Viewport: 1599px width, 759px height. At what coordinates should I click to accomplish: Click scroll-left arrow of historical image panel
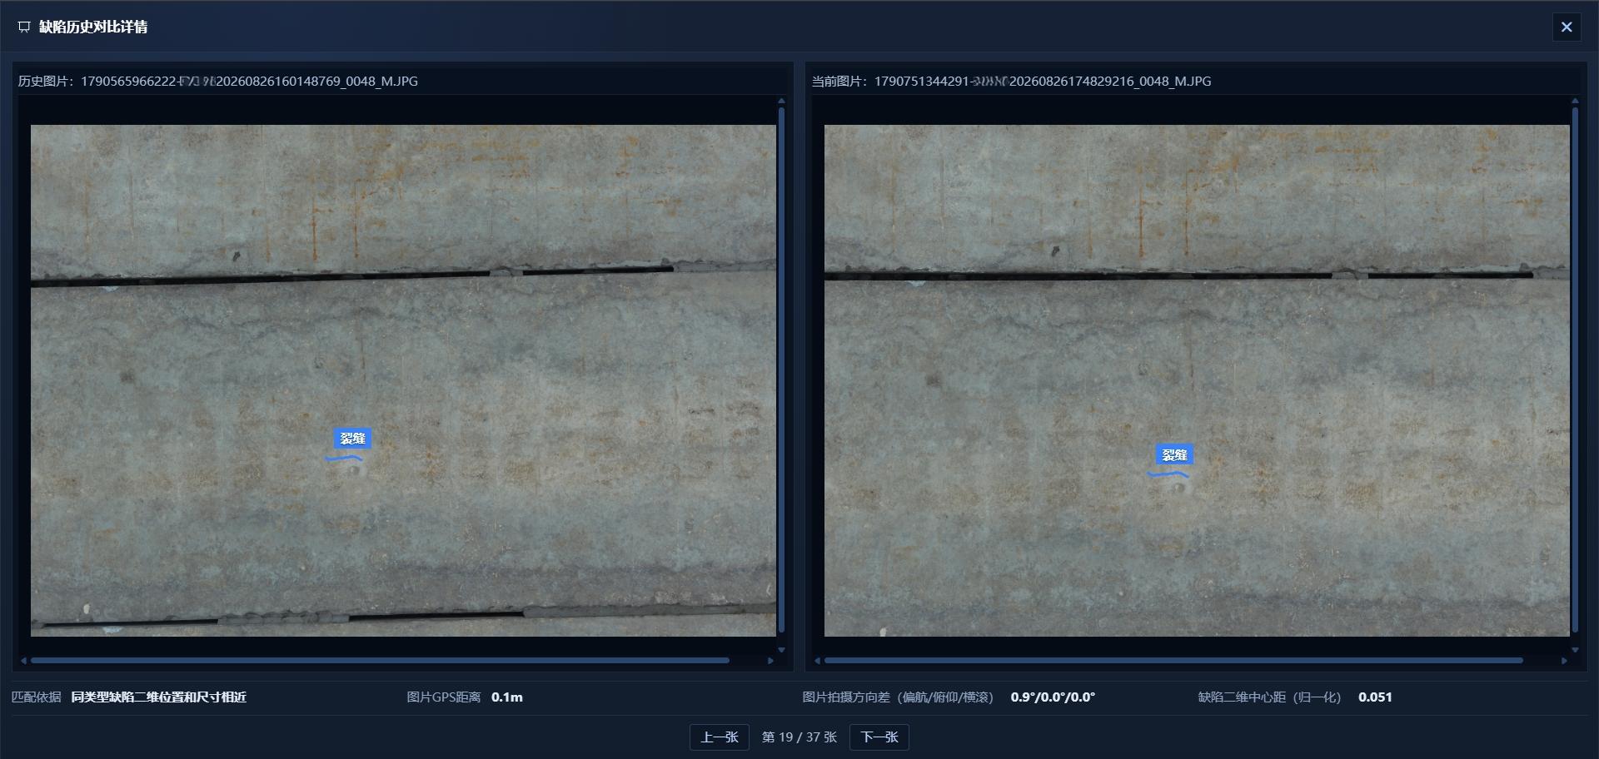[x=23, y=661]
